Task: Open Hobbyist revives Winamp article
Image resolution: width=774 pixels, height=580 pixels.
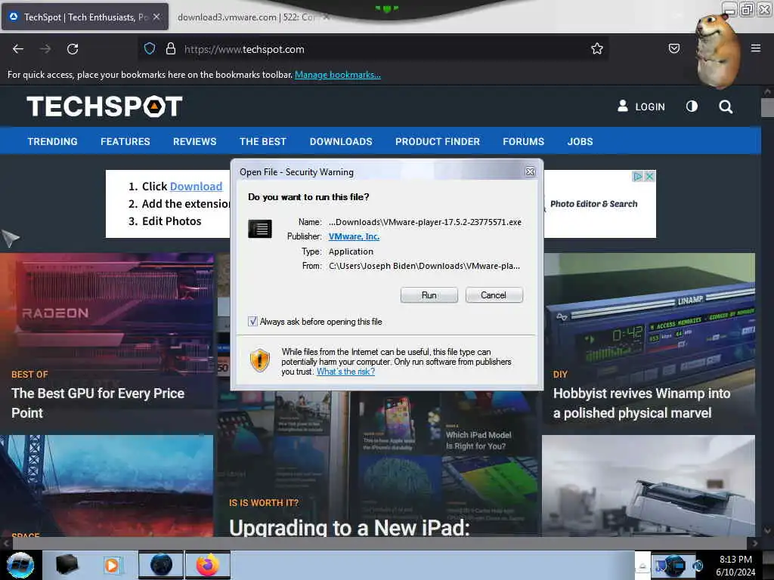Action: 642,403
